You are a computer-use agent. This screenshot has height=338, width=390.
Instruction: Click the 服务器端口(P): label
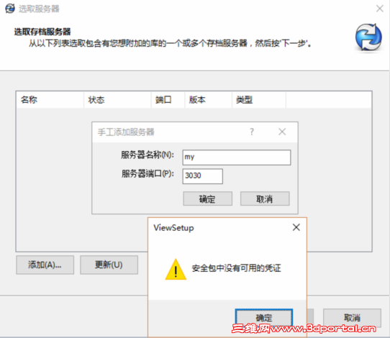tap(148, 174)
